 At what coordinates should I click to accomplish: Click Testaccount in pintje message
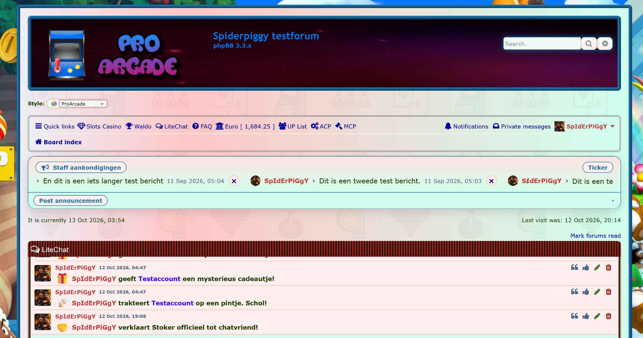[x=172, y=303]
